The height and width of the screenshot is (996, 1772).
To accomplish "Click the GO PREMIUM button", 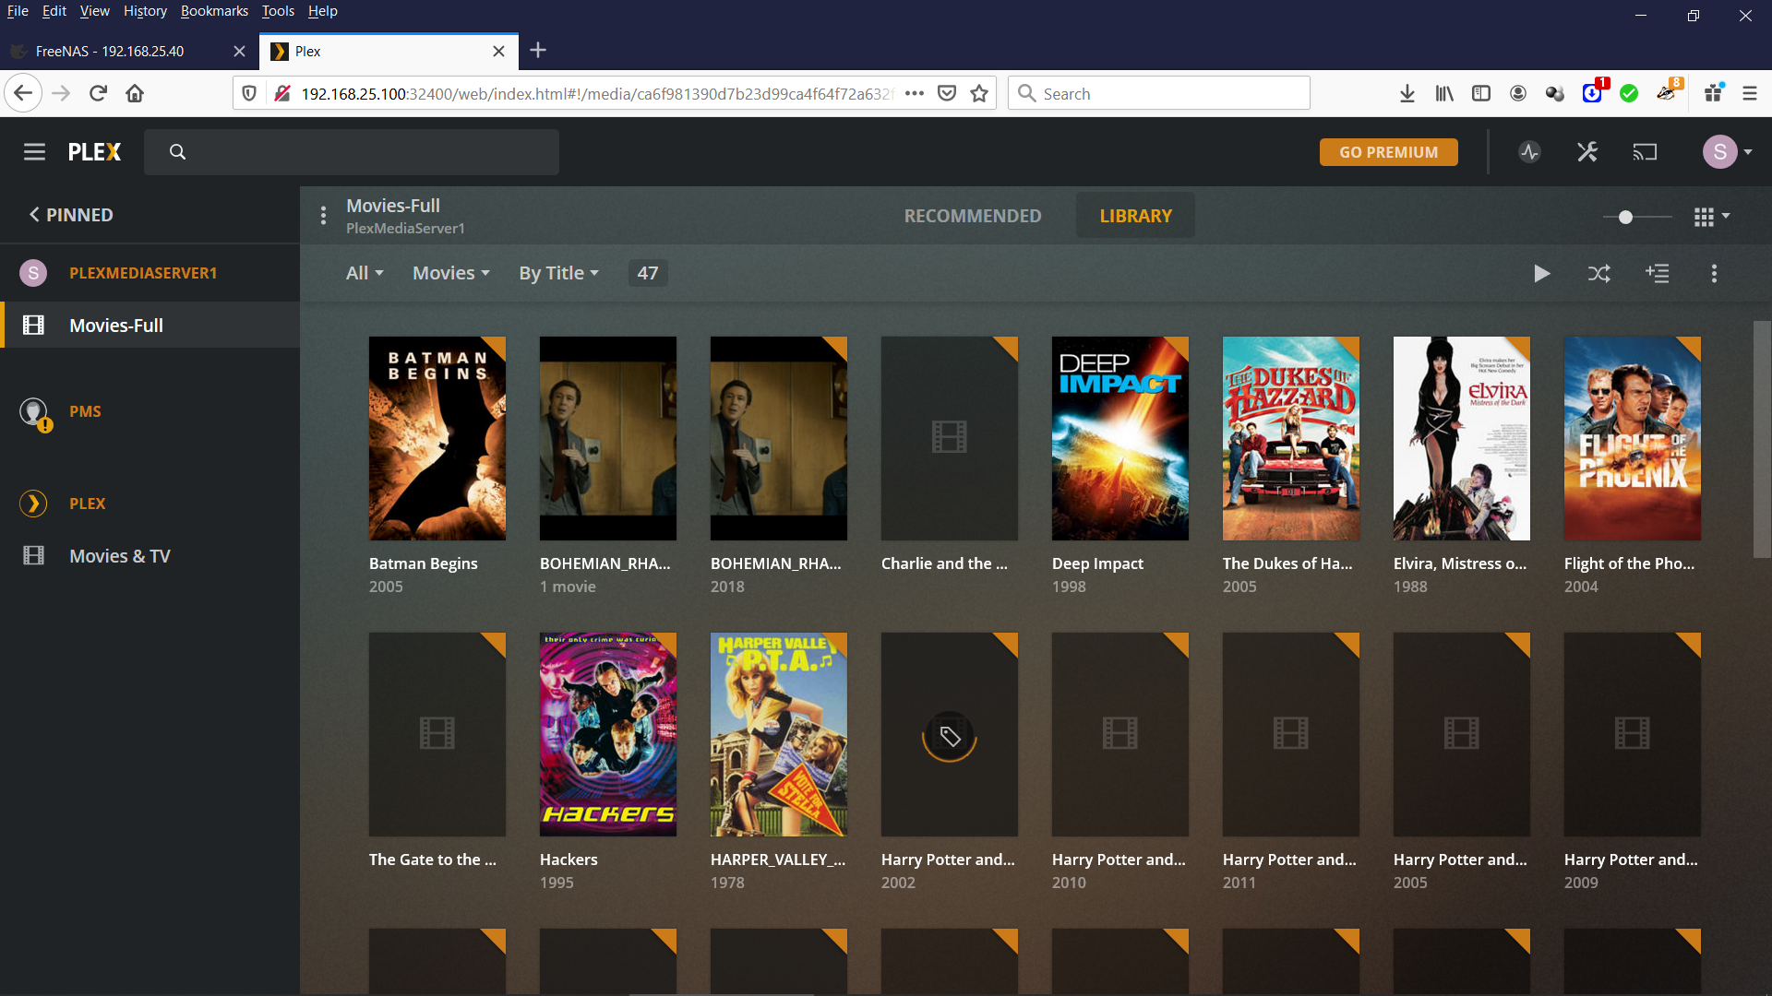I will click(1388, 152).
